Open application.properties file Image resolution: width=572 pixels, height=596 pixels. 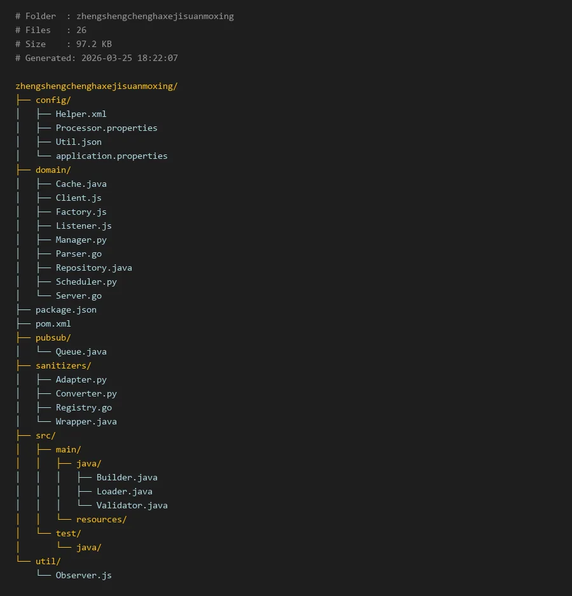[x=111, y=156]
